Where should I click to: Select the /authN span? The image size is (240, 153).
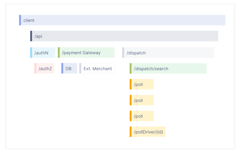(x=43, y=53)
